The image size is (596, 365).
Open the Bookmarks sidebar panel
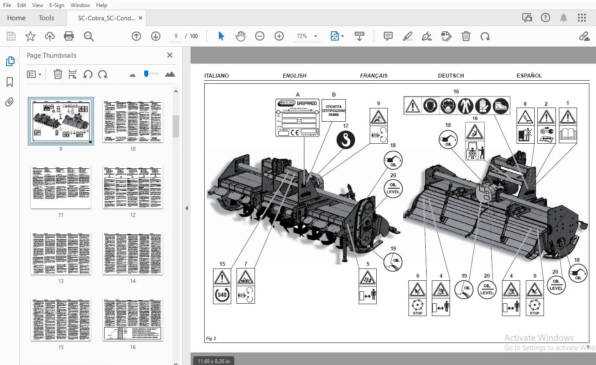[x=10, y=82]
